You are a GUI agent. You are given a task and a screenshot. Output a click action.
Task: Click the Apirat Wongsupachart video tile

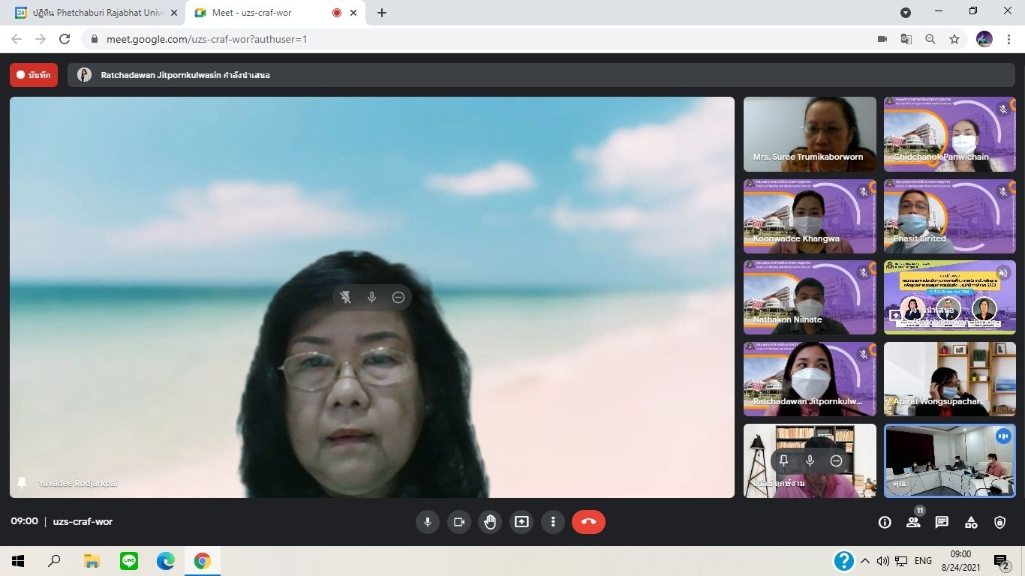[x=949, y=379]
